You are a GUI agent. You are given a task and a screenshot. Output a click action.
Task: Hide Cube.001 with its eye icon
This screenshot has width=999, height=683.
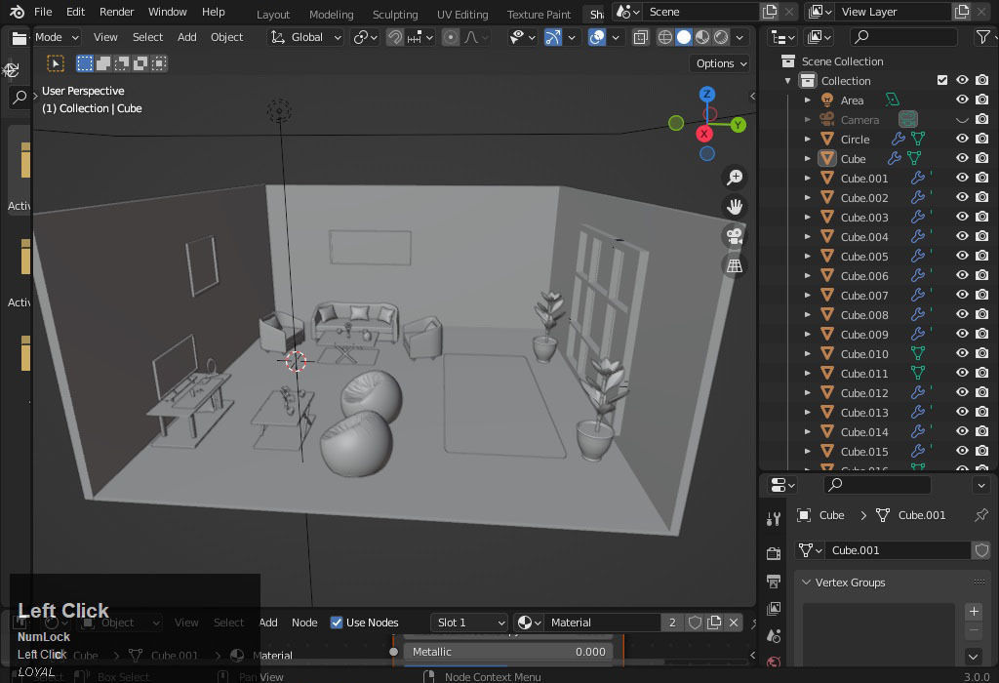tap(960, 178)
